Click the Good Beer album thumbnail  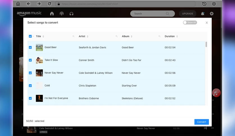click(x=39, y=47)
